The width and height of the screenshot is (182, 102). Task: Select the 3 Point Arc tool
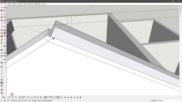[x=2, y=26]
